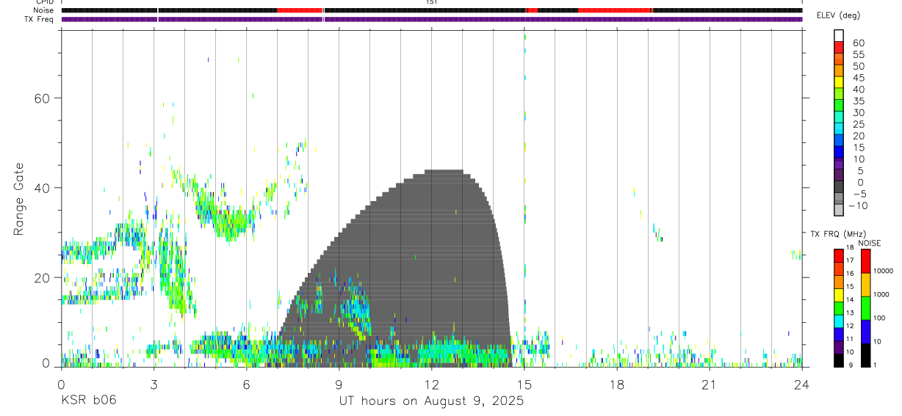Click the "55" value on the ELEV scale
The width and height of the screenshot is (902, 416).
pos(858,54)
